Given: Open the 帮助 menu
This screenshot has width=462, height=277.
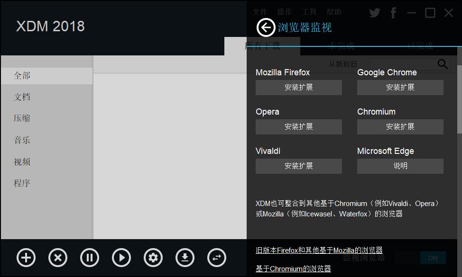Looking at the screenshot, I should pos(334,12).
